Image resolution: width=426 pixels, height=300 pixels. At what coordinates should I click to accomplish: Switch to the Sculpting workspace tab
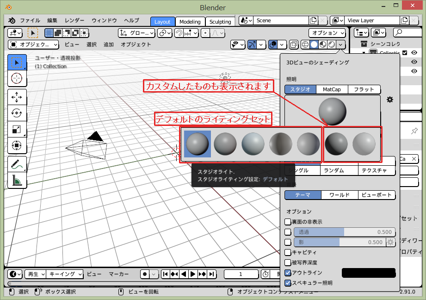(220, 21)
